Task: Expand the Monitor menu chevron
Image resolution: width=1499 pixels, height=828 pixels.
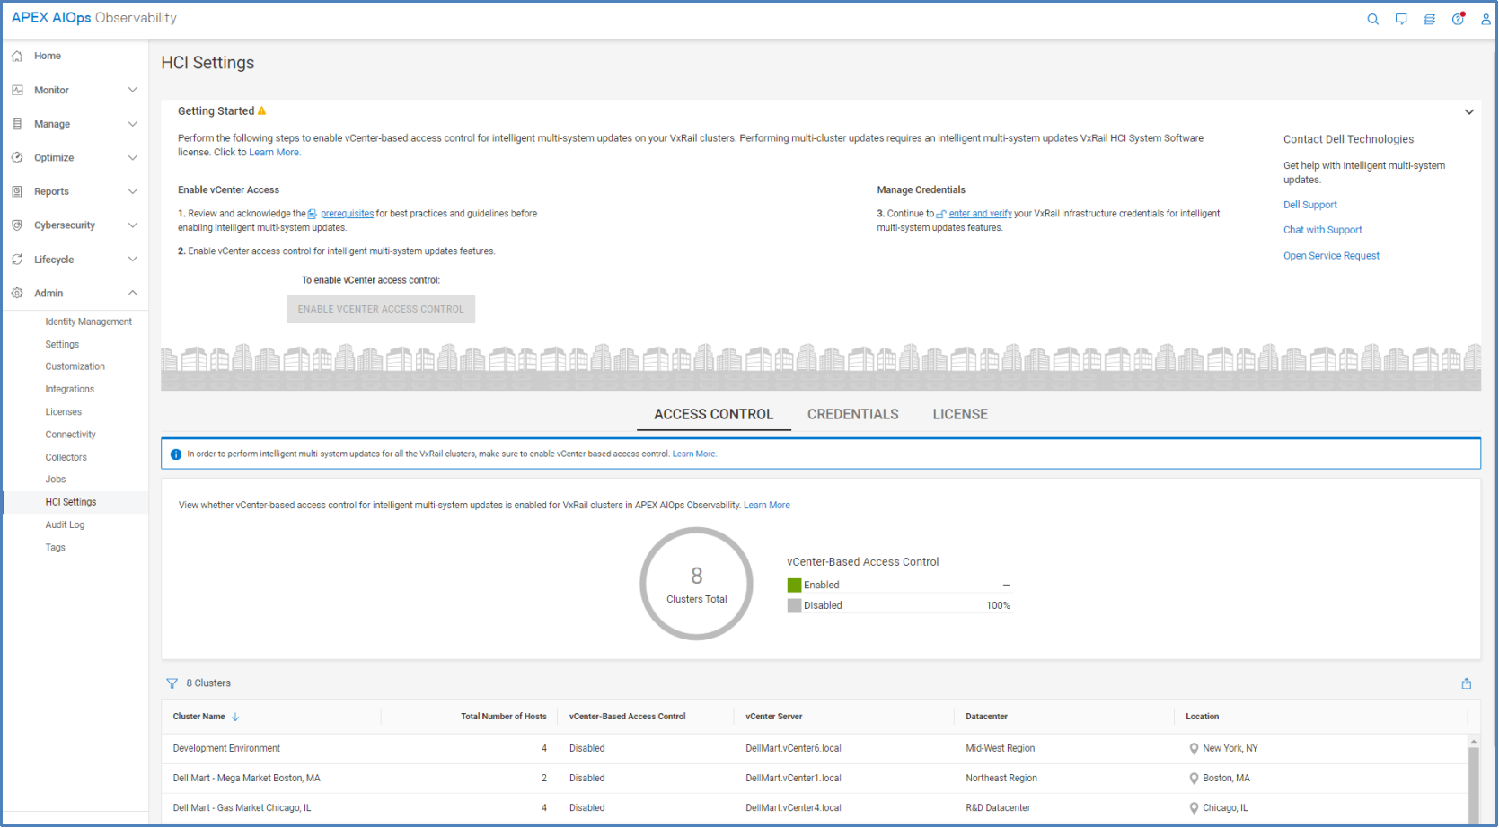Action: 133,90
